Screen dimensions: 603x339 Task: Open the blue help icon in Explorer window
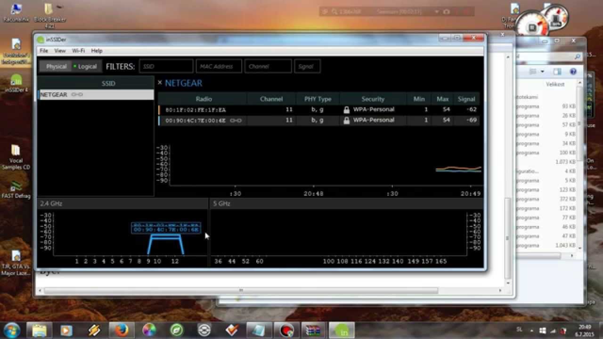point(573,72)
